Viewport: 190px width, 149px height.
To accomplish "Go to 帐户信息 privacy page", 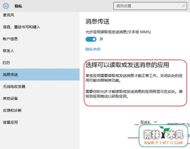I will (x=10, y=39).
